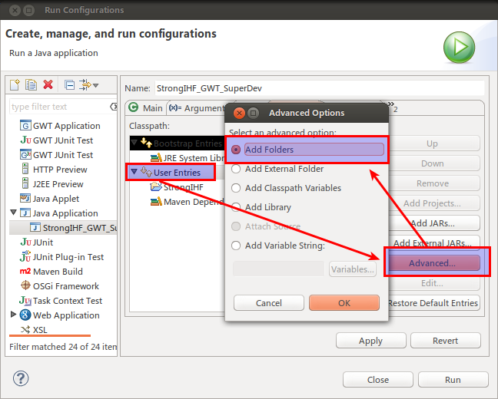Cancel the Advanced Options dialog

coord(269,303)
